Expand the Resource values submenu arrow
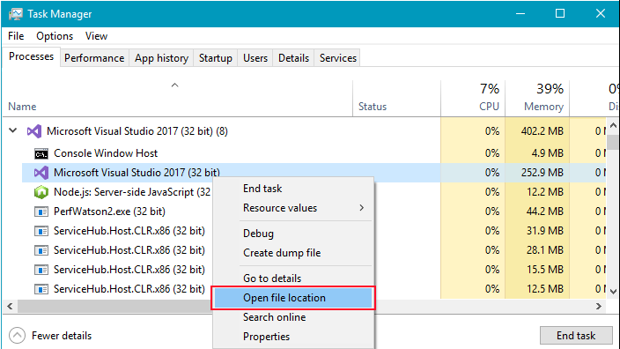620x349 pixels. point(361,208)
